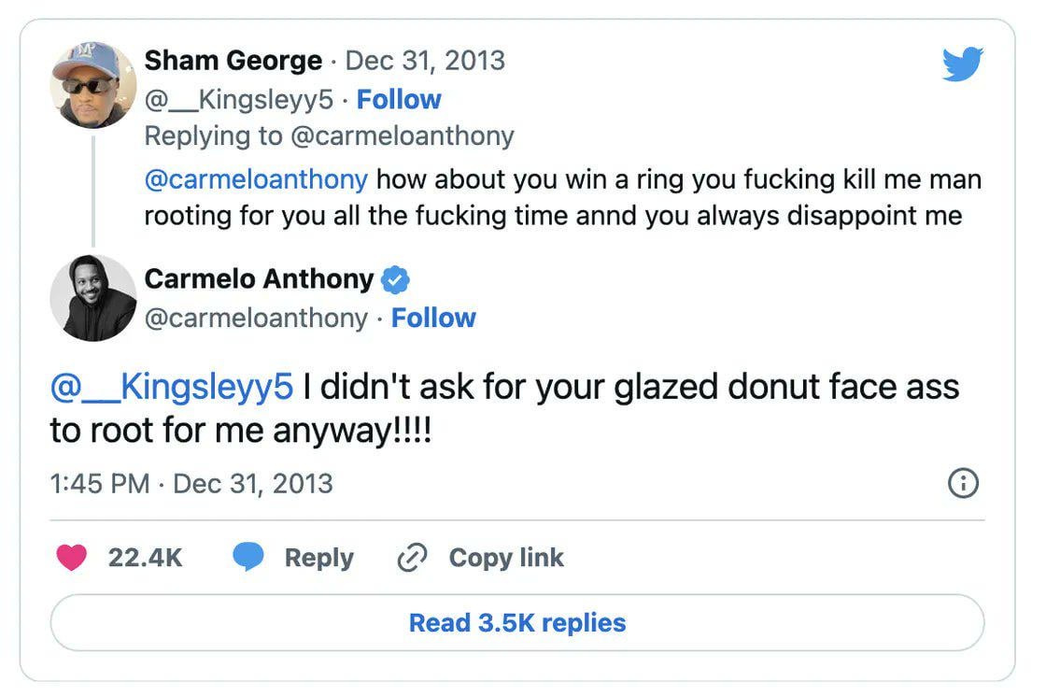Open Sham George's profile picture
This screenshot has width=1046, height=696.
pyautogui.click(x=92, y=85)
